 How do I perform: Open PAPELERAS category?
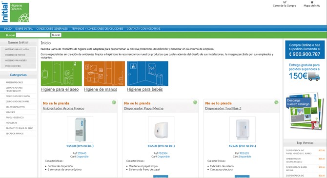point(12,123)
